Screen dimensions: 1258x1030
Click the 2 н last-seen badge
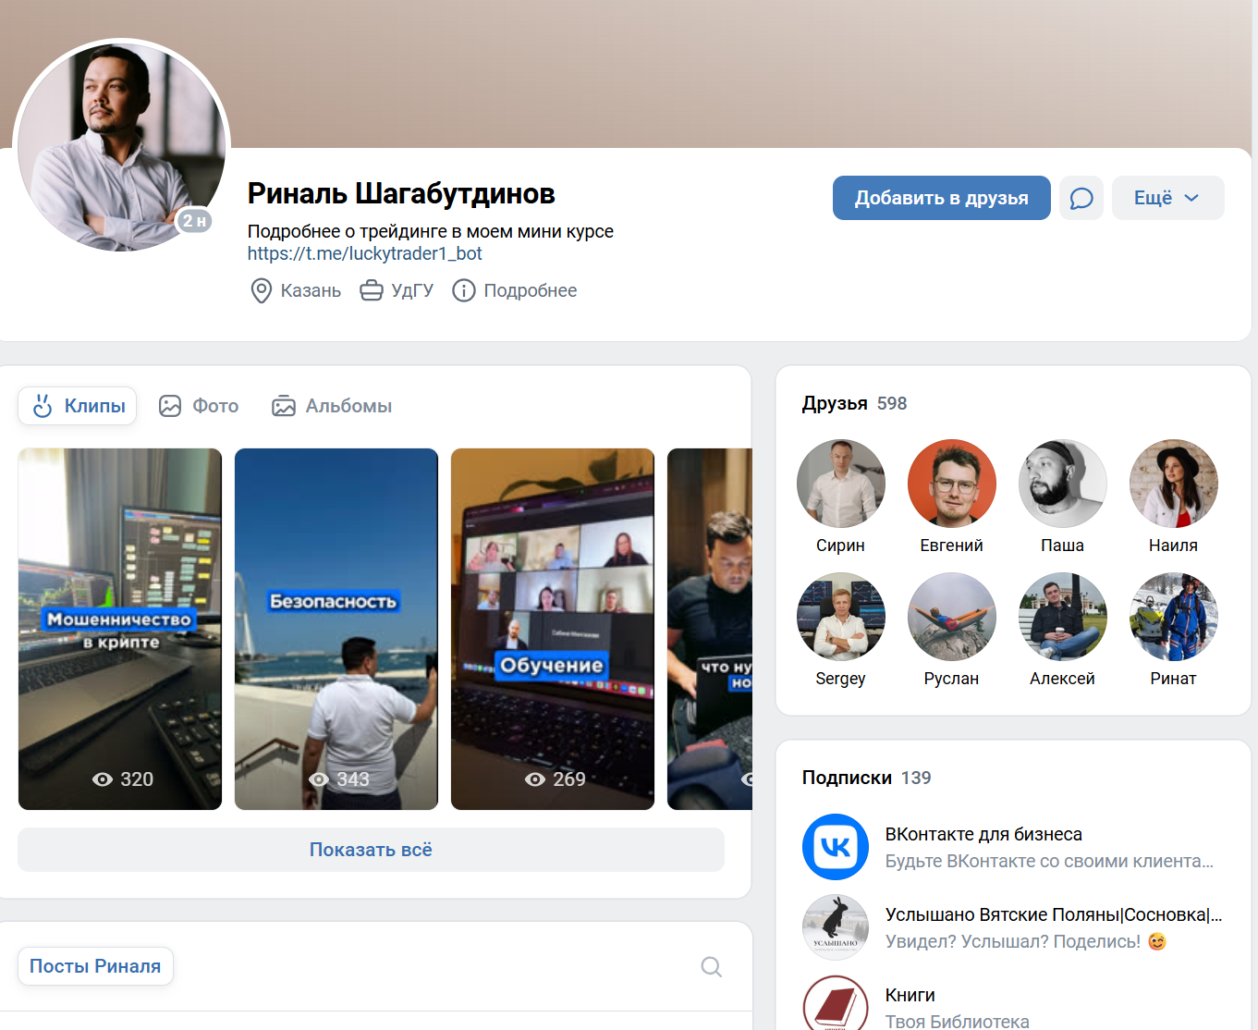[194, 221]
